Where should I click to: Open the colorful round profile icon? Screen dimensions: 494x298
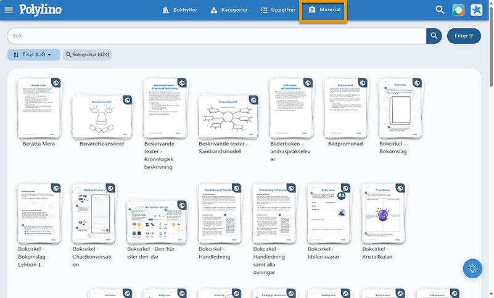458,10
